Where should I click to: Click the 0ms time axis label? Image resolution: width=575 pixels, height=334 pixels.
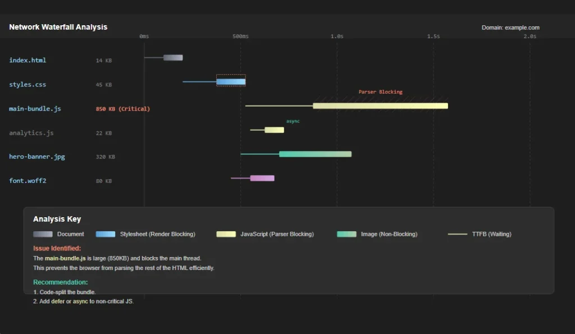pyautogui.click(x=144, y=36)
